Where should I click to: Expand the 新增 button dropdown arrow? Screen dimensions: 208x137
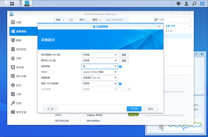(x=63, y=20)
